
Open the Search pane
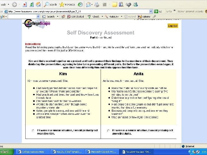[x=50, y=5]
